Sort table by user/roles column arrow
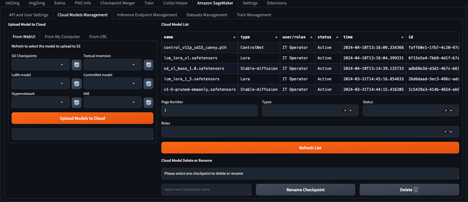 click(311, 37)
